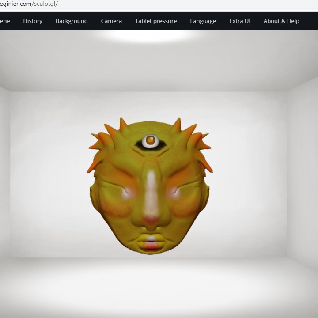Click the browser address bar URL
318x318 pixels.
click(29, 4)
